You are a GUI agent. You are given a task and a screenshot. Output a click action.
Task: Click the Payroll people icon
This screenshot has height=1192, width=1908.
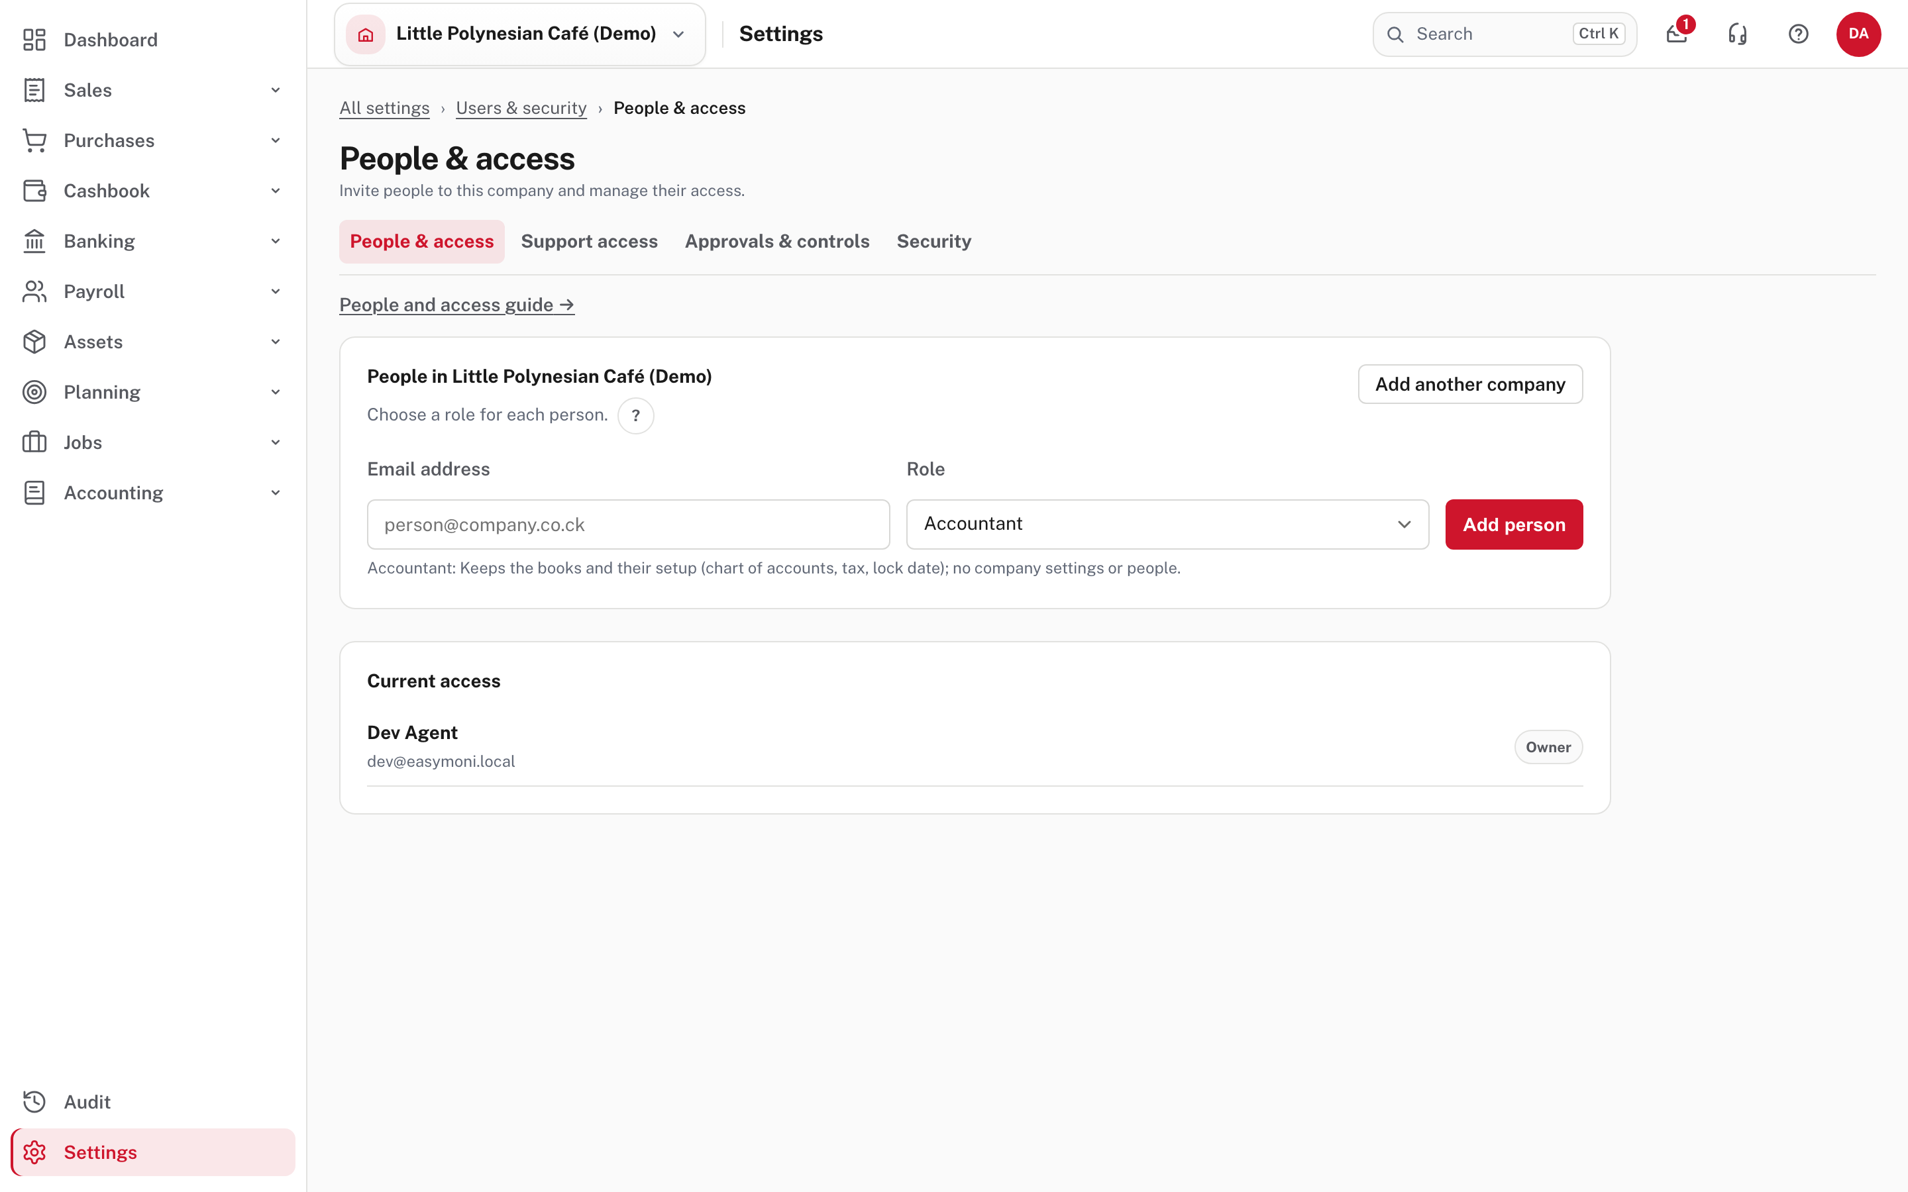tap(34, 291)
